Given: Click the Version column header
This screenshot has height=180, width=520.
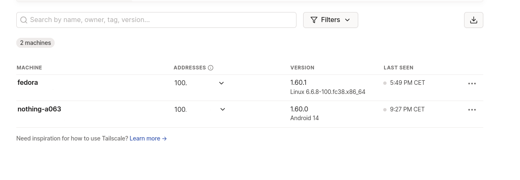Looking at the screenshot, I should (x=302, y=68).
